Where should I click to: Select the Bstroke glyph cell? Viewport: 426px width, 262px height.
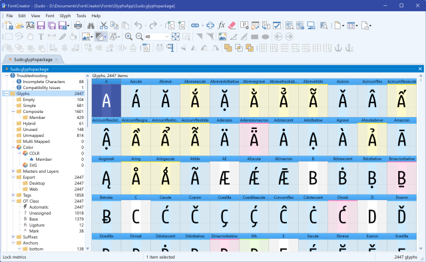click(106, 213)
